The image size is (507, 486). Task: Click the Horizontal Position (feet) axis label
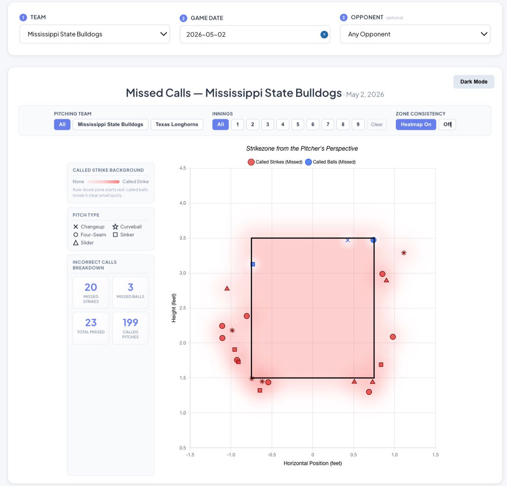pyautogui.click(x=313, y=463)
